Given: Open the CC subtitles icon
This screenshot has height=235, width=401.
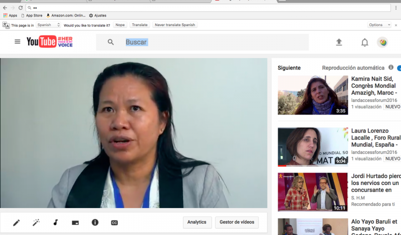Looking at the screenshot, I should tap(114, 222).
